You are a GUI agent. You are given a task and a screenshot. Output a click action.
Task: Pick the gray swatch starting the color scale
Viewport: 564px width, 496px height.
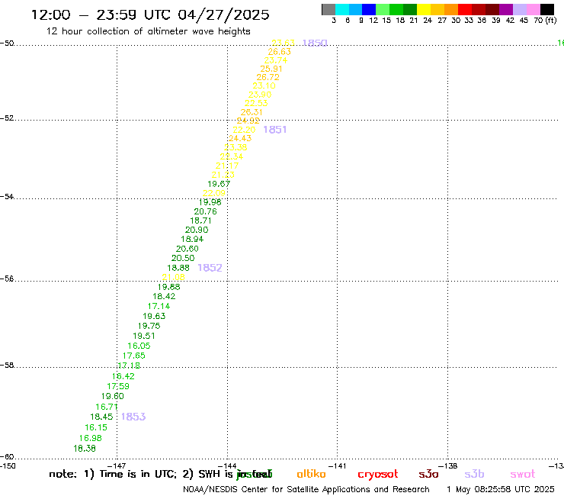click(x=328, y=9)
